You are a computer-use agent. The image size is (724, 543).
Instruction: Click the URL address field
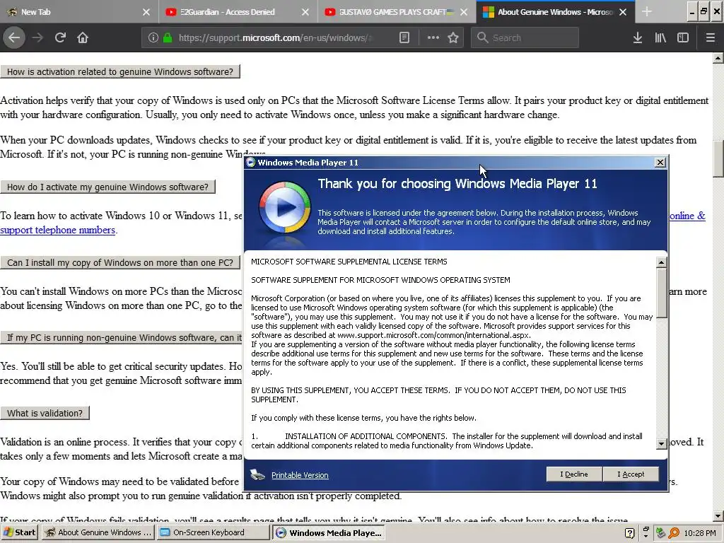(276, 38)
